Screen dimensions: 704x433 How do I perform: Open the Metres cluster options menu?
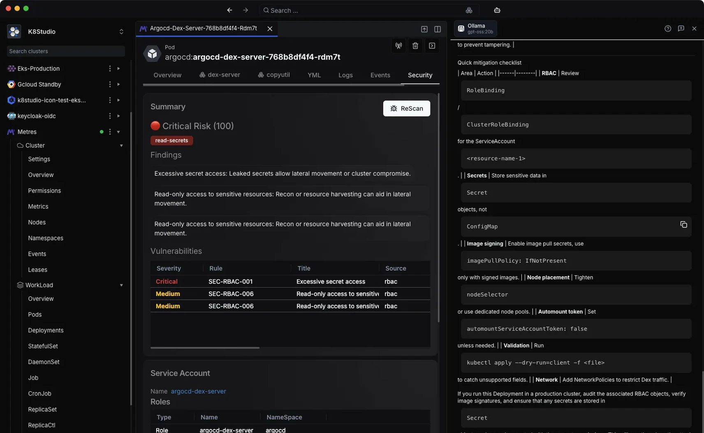[110, 132]
